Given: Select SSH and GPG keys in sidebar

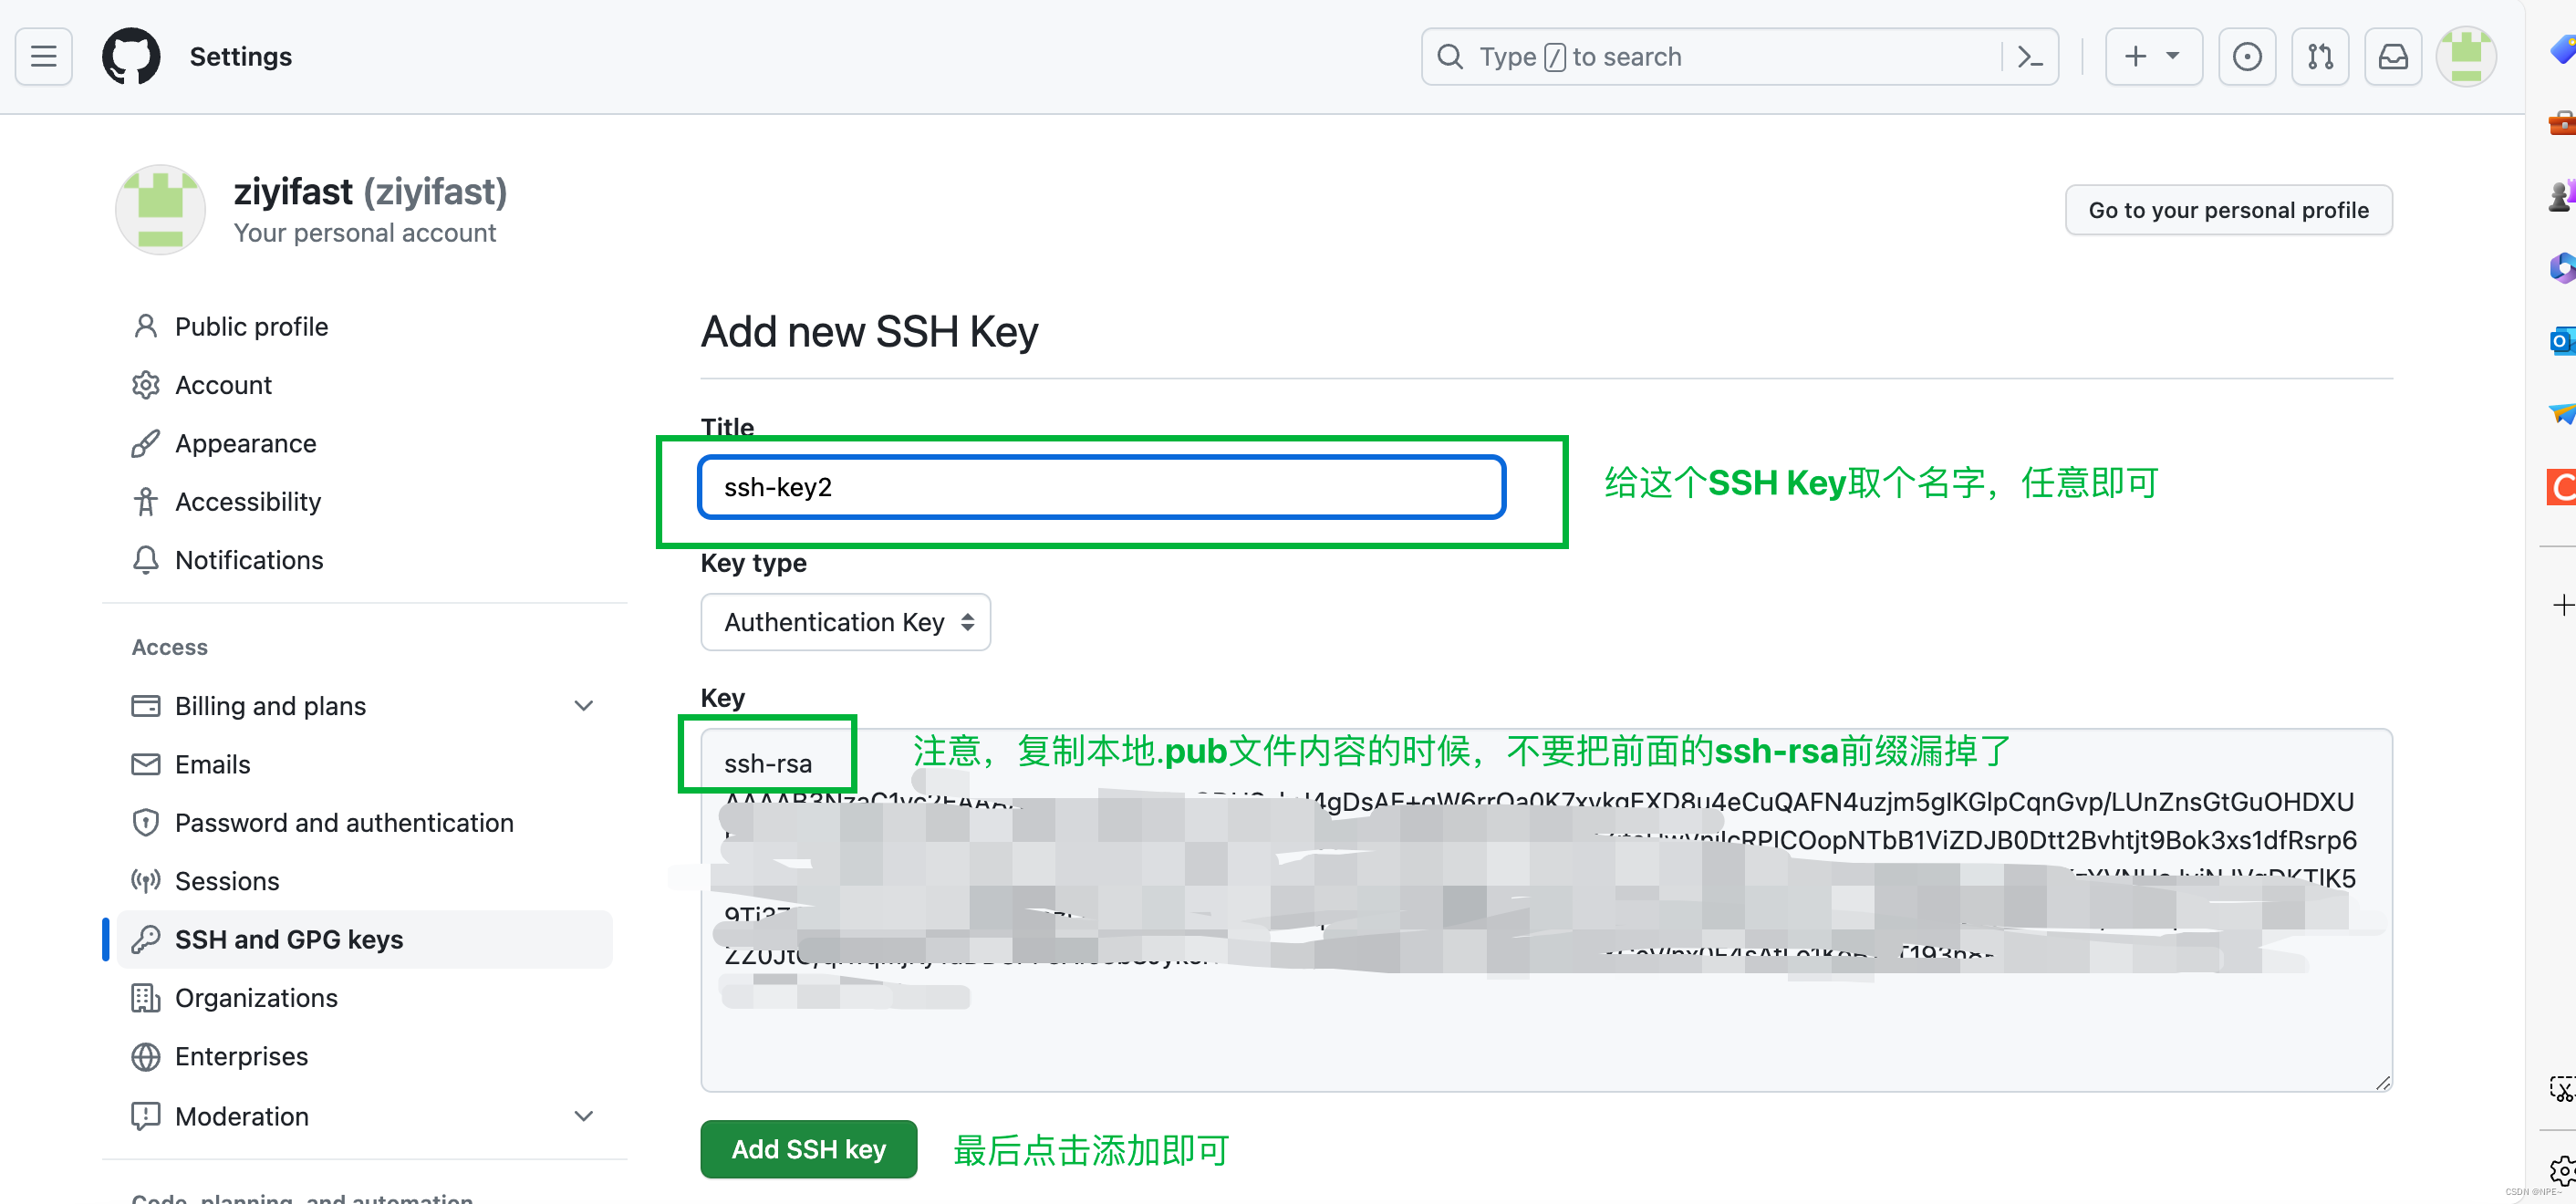Looking at the screenshot, I should click(289, 939).
